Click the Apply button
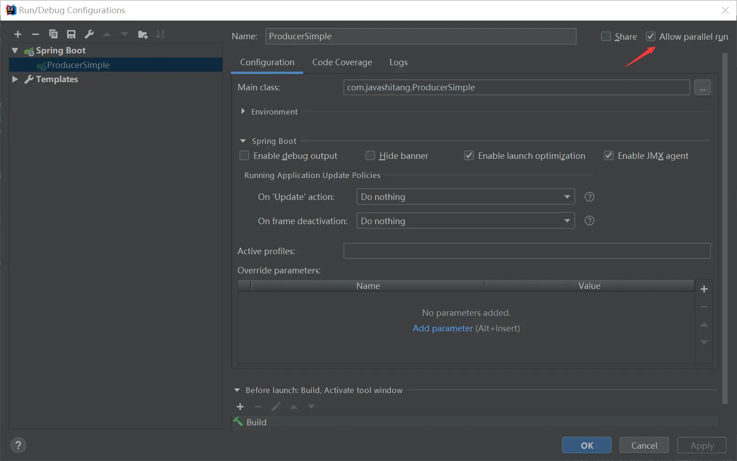 click(702, 445)
